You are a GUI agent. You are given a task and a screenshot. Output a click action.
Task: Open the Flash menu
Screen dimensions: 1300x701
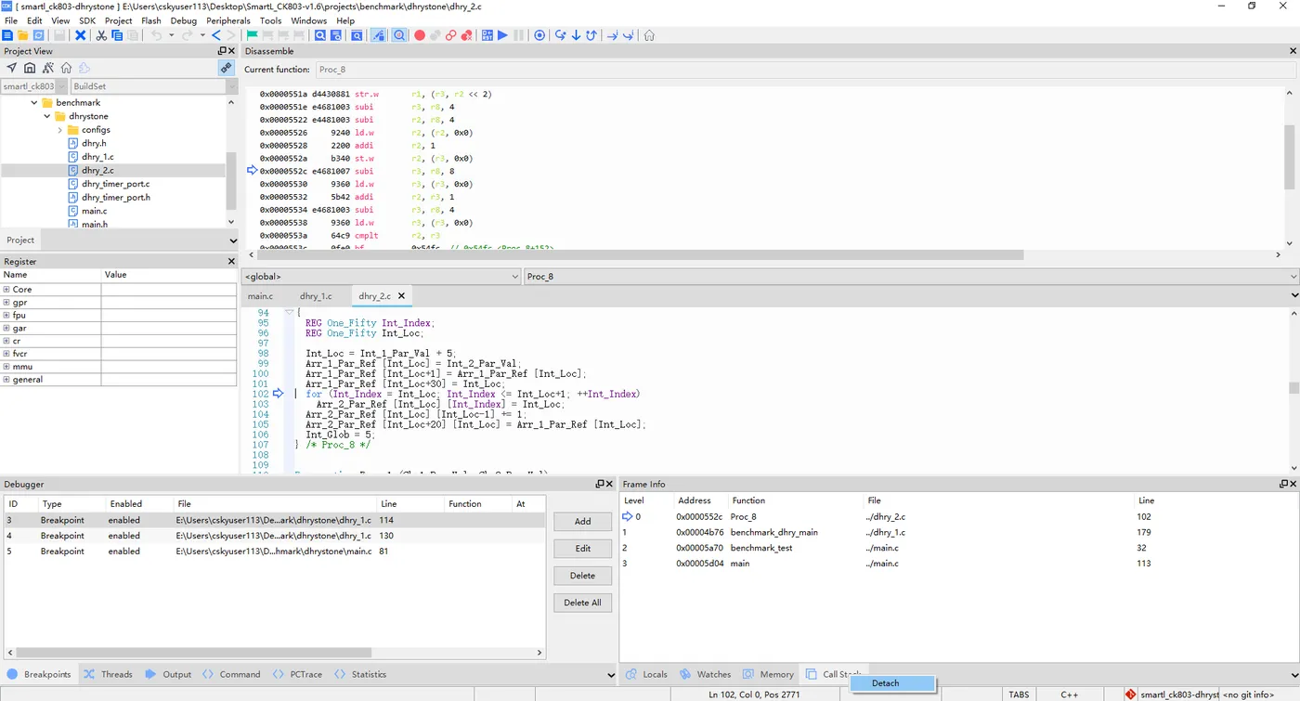pyautogui.click(x=150, y=20)
